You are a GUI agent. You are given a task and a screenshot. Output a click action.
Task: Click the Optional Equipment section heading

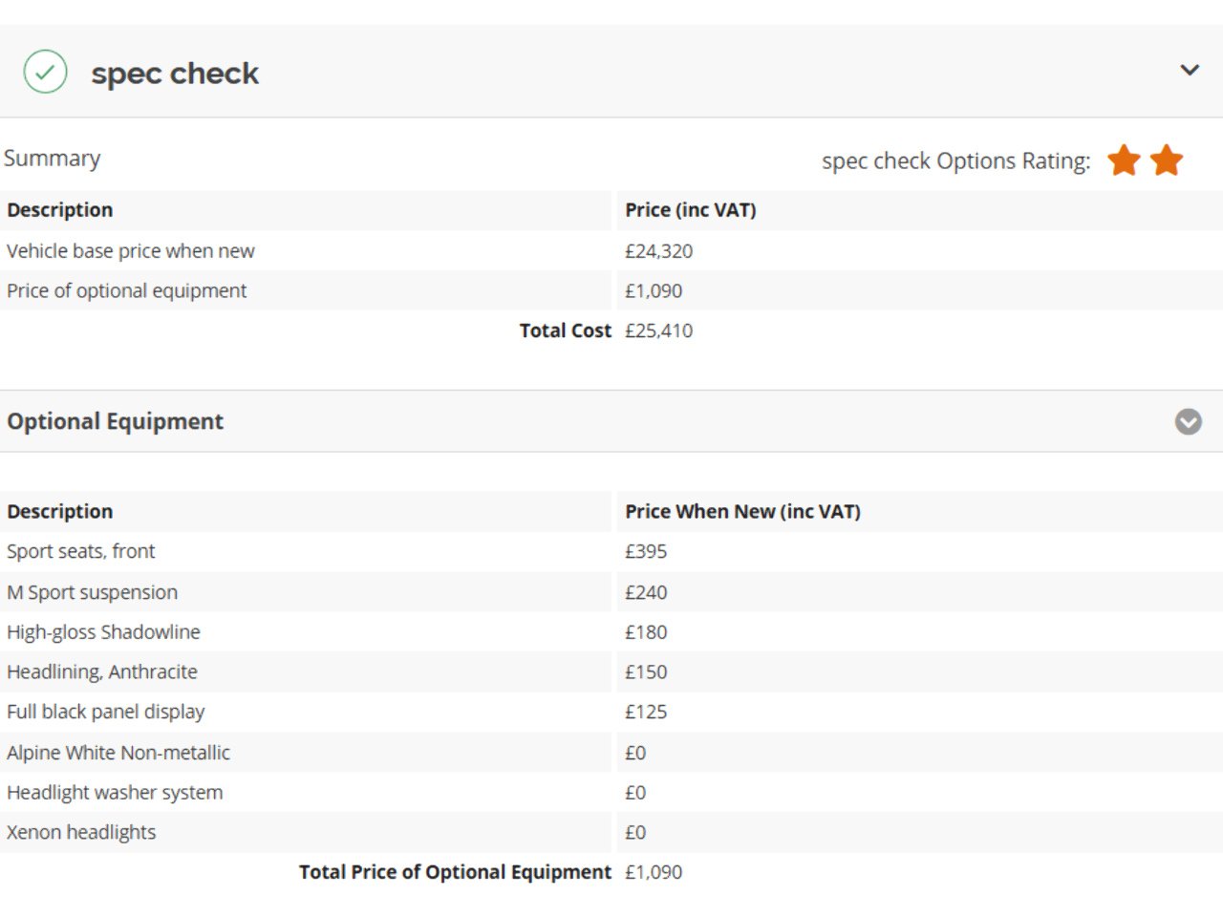[x=116, y=421]
